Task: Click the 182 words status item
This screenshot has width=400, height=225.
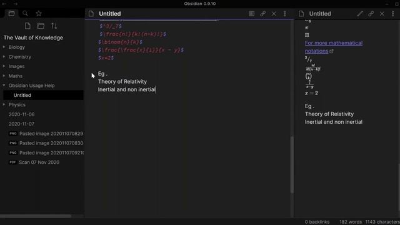Action: (x=351, y=222)
